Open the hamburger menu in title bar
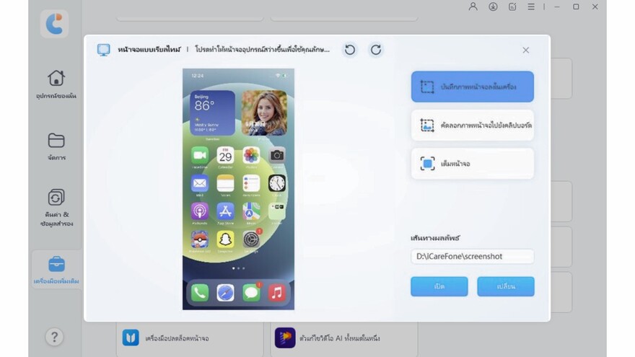 point(531,6)
